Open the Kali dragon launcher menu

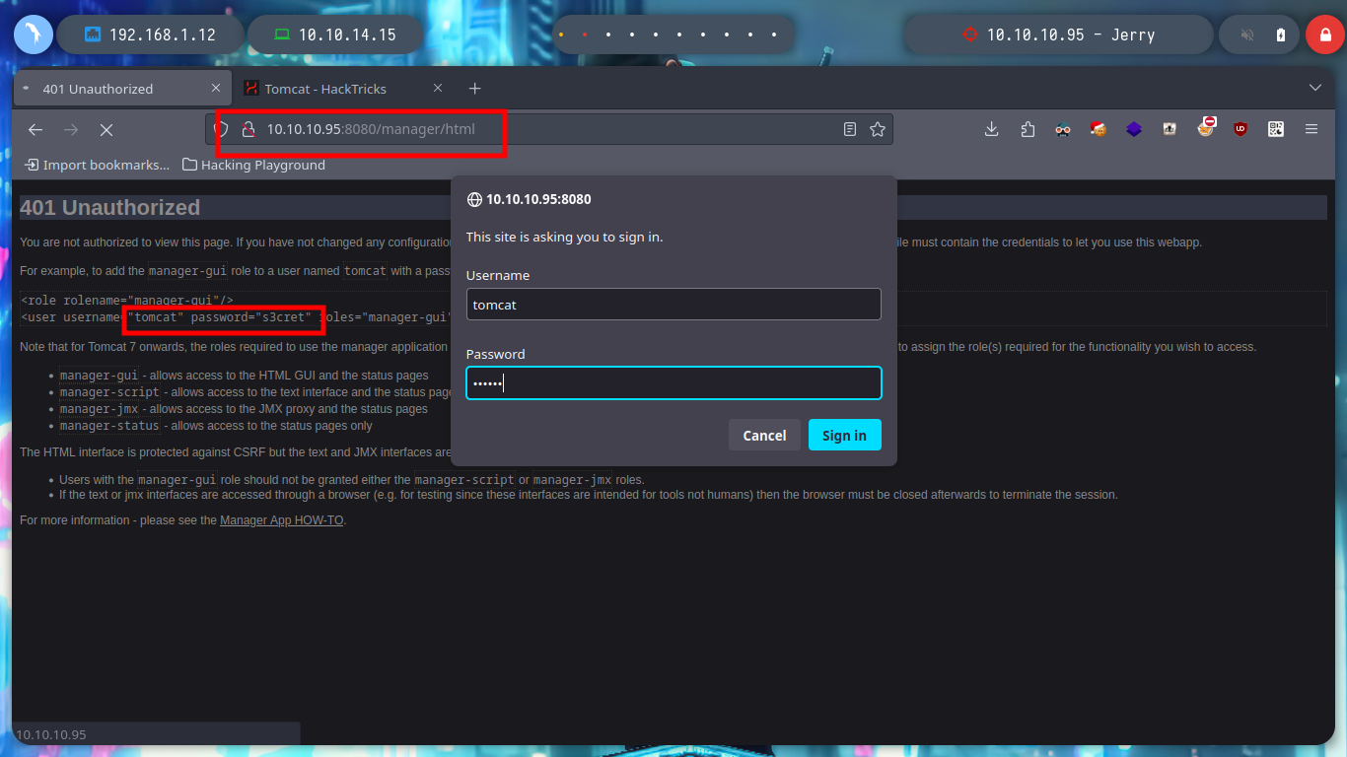(34, 34)
